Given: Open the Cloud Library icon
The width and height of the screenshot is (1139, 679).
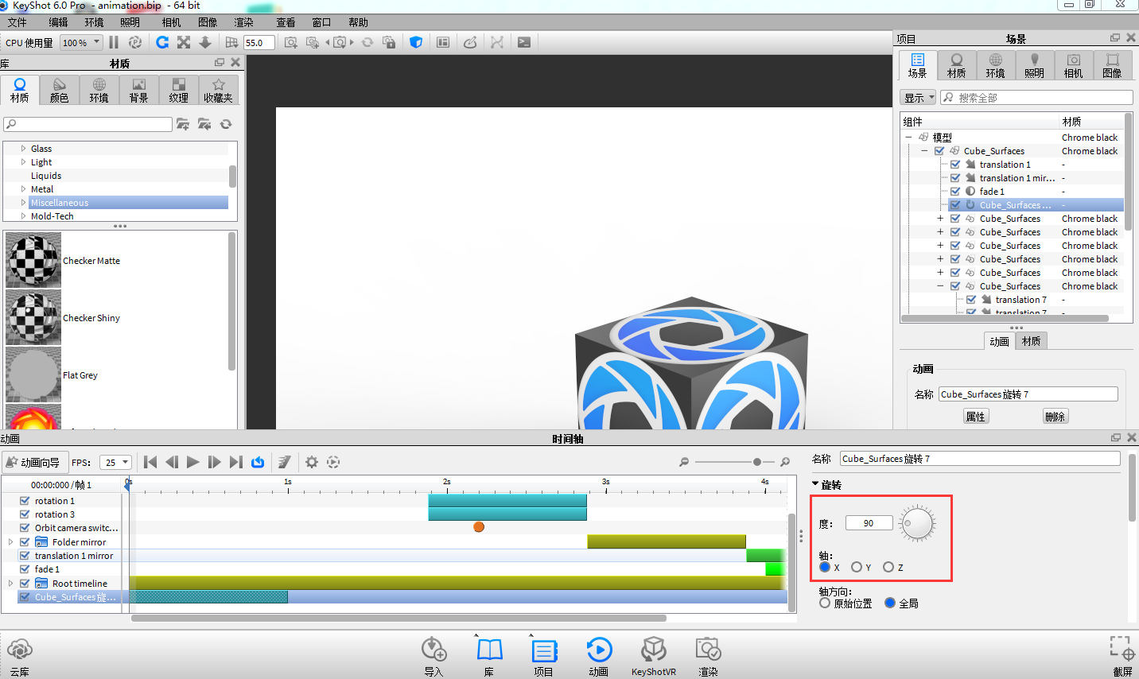Looking at the screenshot, I should click(20, 650).
